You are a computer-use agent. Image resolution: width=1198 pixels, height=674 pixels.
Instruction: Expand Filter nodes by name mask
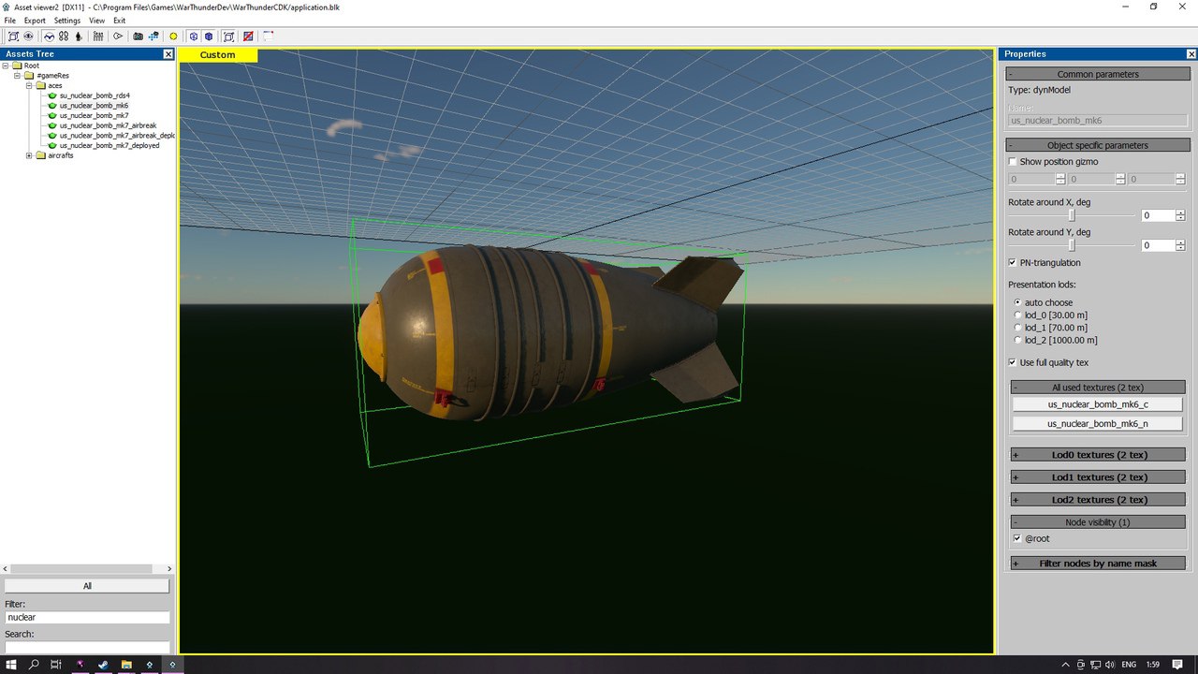coord(1098,564)
